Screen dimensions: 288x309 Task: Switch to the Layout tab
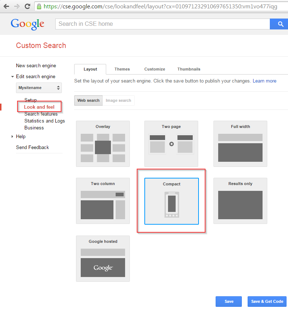tap(90, 69)
